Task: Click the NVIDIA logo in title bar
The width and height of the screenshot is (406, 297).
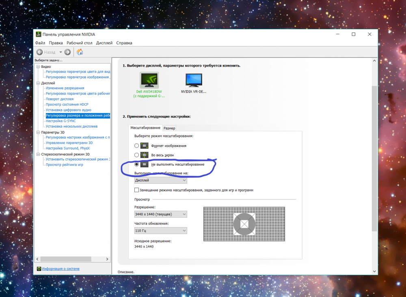Action: point(38,34)
